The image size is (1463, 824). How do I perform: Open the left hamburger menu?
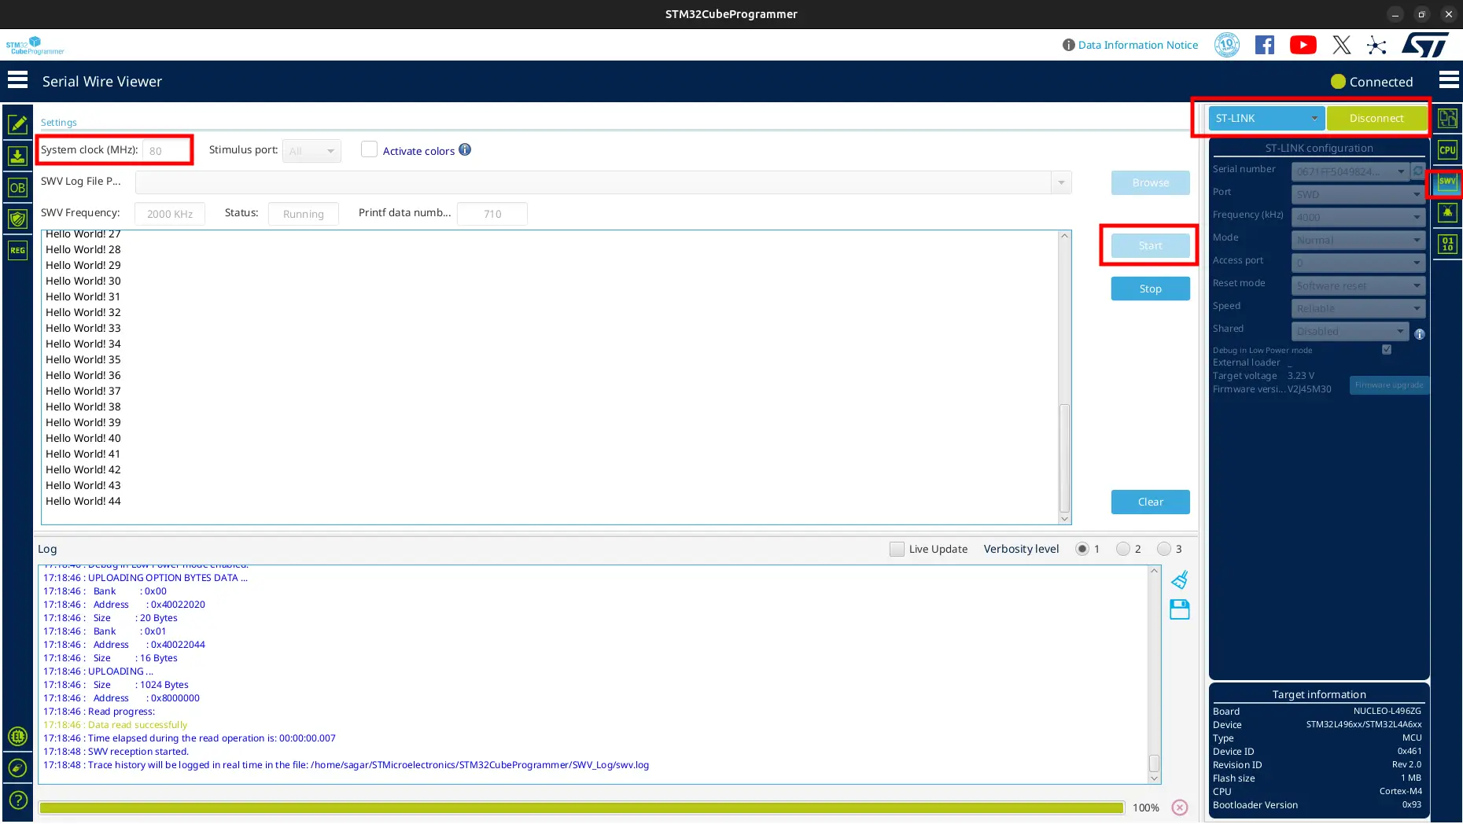[17, 80]
